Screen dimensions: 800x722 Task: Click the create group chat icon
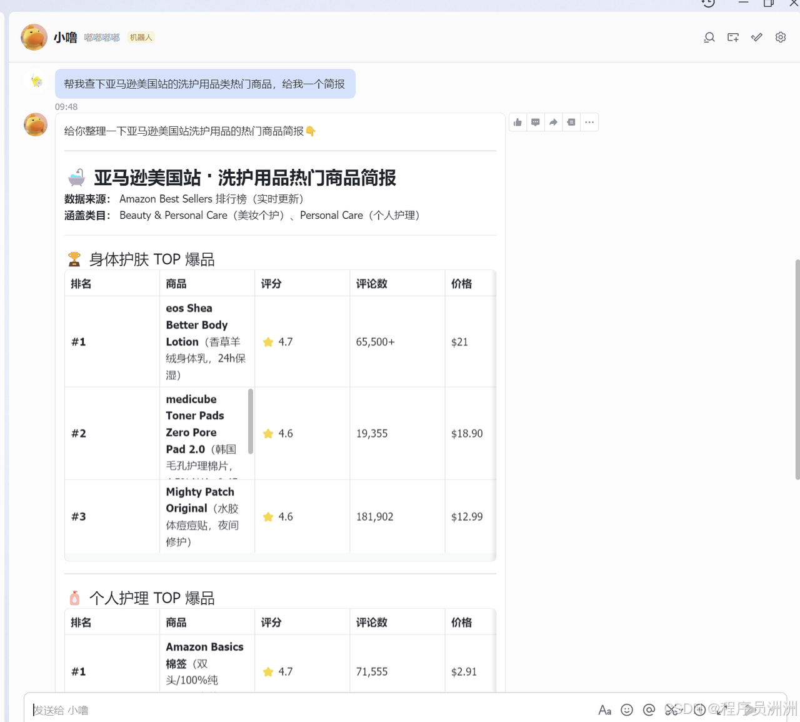pyautogui.click(x=733, y=38)
